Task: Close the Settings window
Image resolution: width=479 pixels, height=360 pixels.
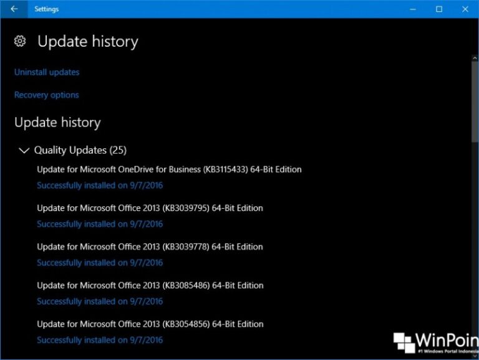Action: coord(465,9)
